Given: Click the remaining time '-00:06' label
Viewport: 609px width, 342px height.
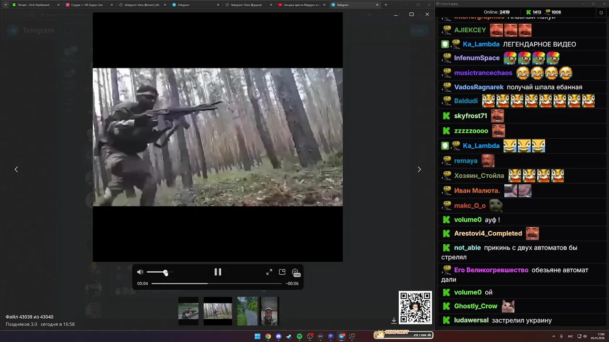Looking at the screenshot, I should tap(292, 284).
